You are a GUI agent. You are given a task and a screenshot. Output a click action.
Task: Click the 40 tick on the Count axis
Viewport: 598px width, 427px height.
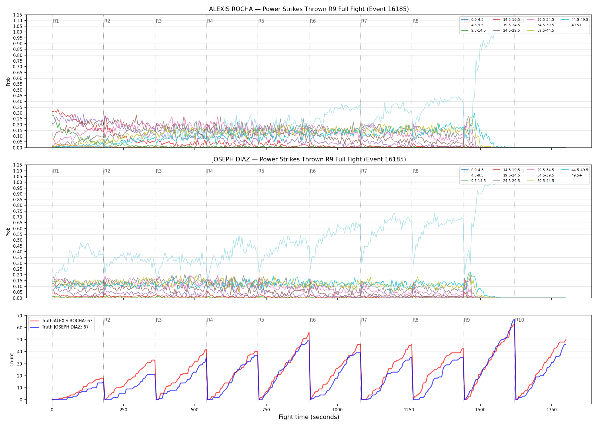(20, 352)
